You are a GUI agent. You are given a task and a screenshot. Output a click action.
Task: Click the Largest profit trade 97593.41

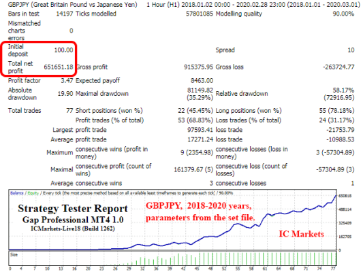coord(200,130)
